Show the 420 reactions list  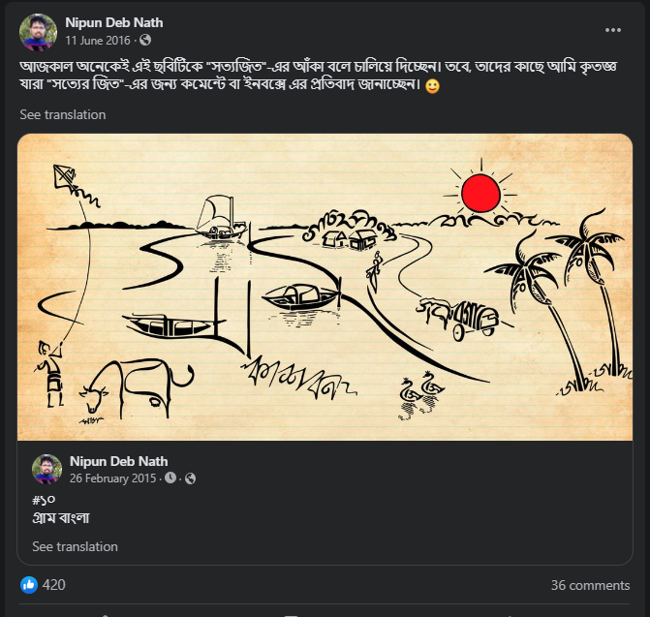(x=54, y=585)
